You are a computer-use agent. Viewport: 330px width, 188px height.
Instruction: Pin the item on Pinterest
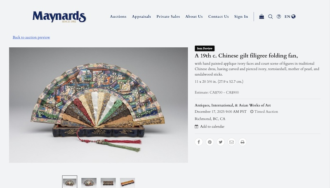(x=210, y=142)
